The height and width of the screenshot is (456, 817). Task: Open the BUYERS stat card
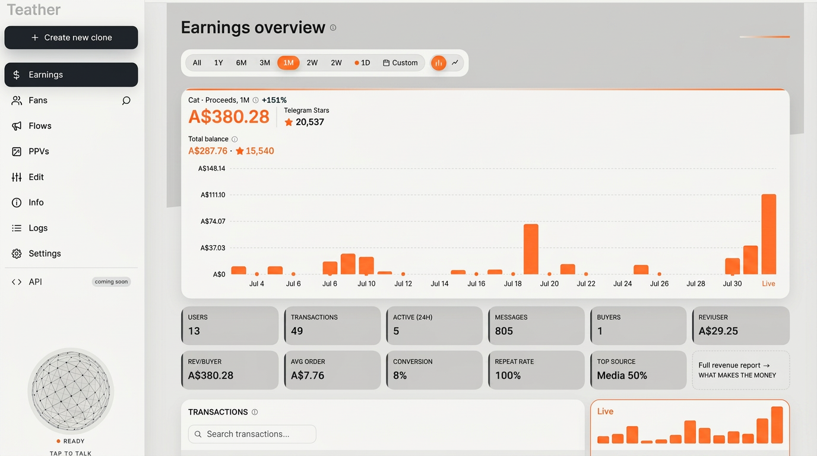[x=638, y=325]
